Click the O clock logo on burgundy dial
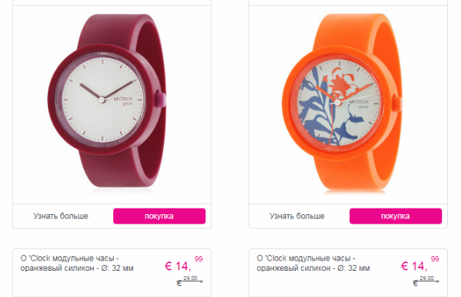The width and height of the screenshot is (461, 297). pos(123,100)
